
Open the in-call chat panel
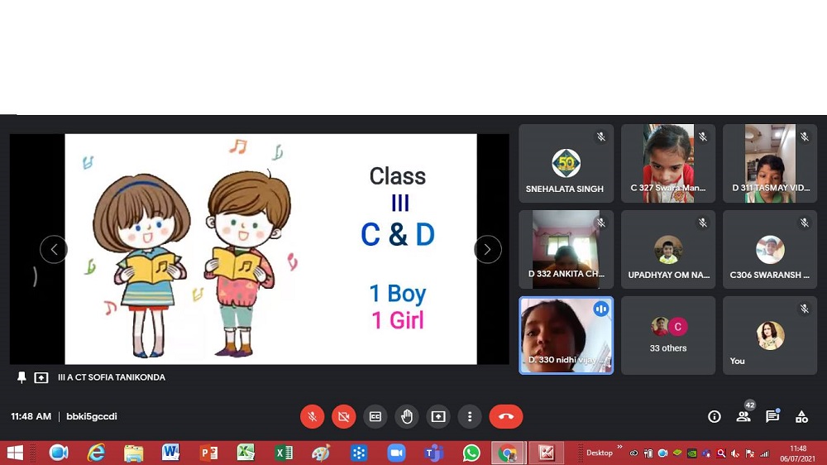tap(772, 417)
